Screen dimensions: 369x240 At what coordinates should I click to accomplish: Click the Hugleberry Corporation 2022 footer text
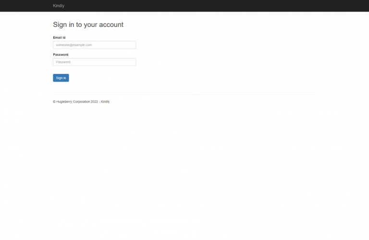pyautogui.click(x=81, y=102)
